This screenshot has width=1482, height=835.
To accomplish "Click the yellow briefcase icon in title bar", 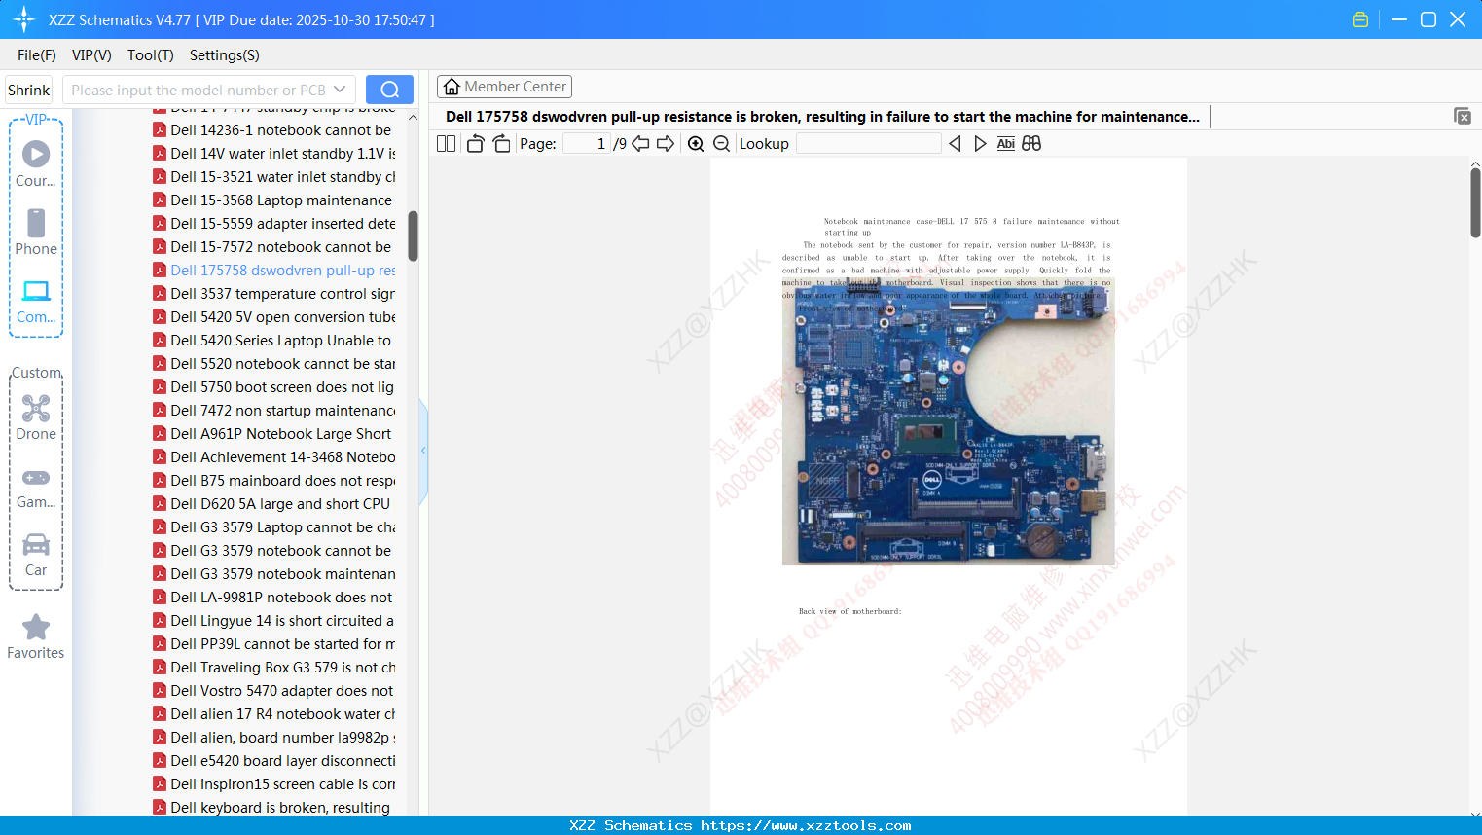I will (1360, 19).
